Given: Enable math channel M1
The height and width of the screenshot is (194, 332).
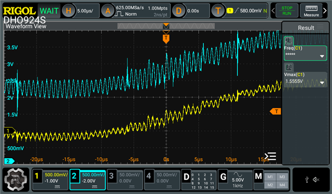Looking at the screenshot, I should (x=270, y=177).
